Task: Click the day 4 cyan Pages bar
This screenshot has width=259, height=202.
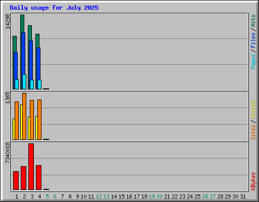Action: pos(39,84)
